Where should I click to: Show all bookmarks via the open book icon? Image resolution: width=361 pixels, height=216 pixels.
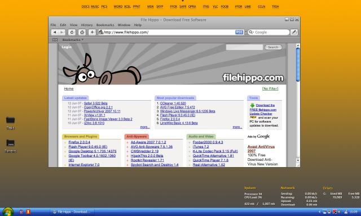click(55, 40)
